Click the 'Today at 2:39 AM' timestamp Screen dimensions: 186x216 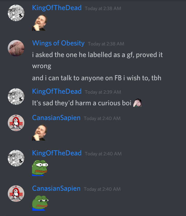pos(103,92)
